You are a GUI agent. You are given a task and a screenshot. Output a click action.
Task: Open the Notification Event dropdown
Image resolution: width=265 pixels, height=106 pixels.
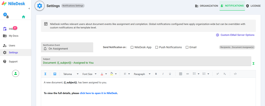pyautogui.click(x=67, y=47)
